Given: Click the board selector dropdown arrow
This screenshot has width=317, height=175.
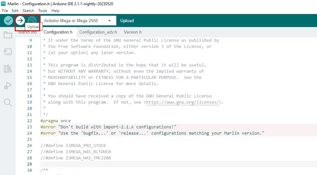Looking at the screenshot, I should 109,21.
